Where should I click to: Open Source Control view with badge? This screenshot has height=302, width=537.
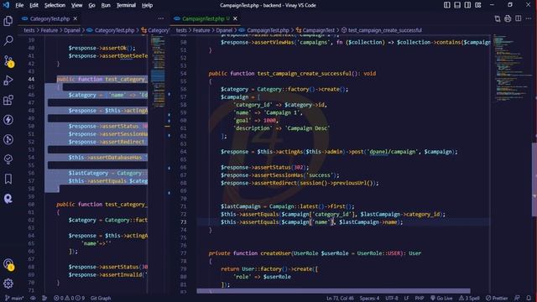coord(8,61)
